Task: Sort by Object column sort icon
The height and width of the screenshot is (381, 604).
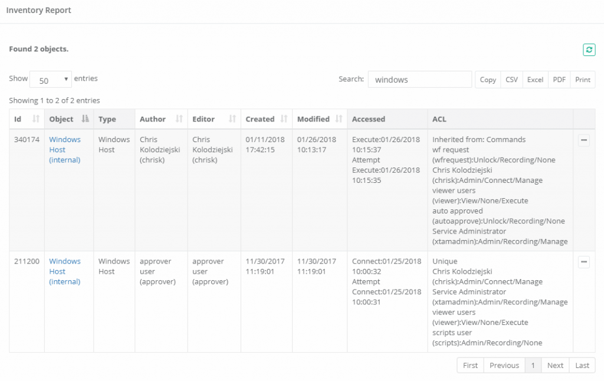Action: click(86, 119)
